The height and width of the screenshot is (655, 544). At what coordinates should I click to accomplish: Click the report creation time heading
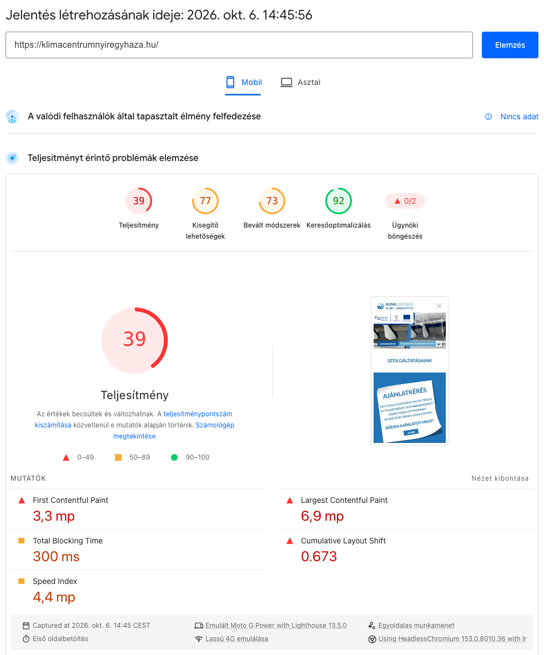tap(159, 15)
